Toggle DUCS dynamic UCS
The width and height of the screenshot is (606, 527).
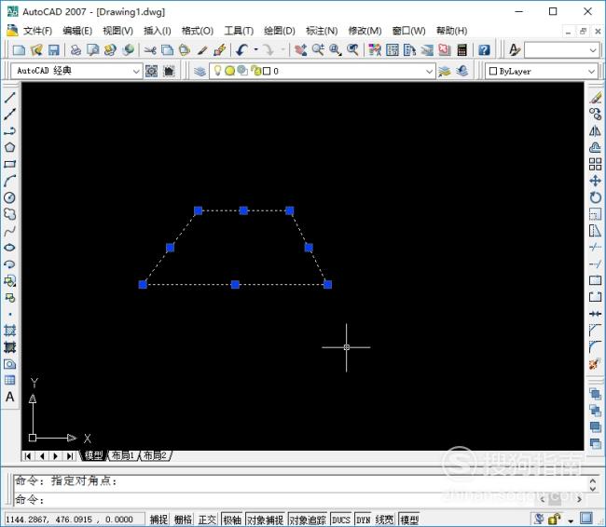pos(341,520)
